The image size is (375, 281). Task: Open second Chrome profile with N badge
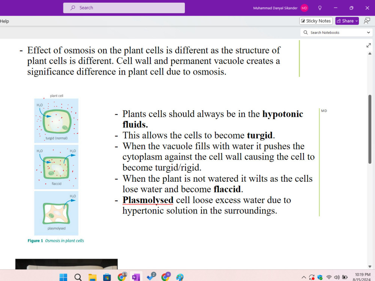coord(165,277)
